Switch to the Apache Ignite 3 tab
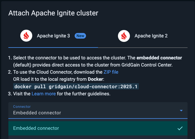This screenshot has width=195, height=139. tap(53, 36)
